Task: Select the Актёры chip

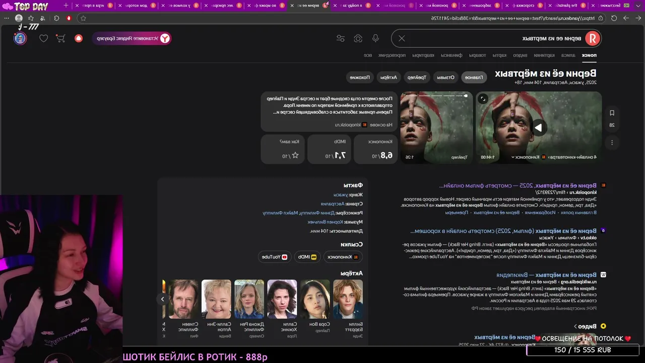Action: [x=389, y=77]
